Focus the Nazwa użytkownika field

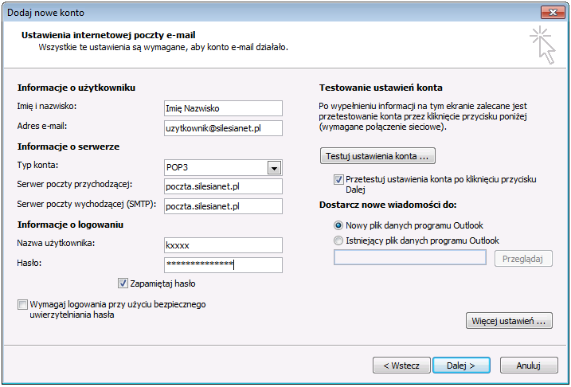pos(222,245)
